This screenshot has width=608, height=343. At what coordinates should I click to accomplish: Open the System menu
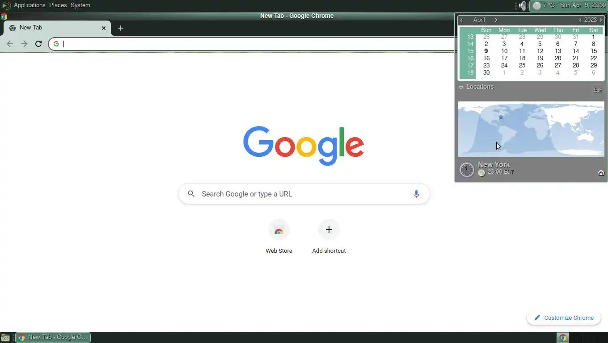[x=80, y=5]
